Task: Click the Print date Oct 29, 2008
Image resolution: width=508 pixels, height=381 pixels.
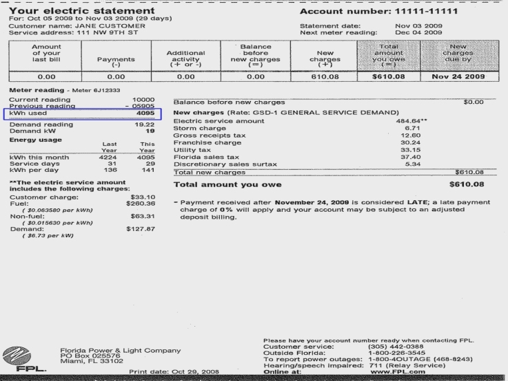Action: pos(174,371)
